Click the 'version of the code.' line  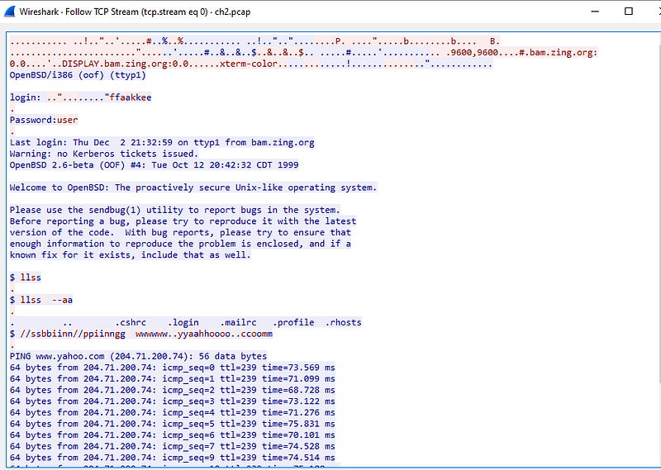[180, 232]
